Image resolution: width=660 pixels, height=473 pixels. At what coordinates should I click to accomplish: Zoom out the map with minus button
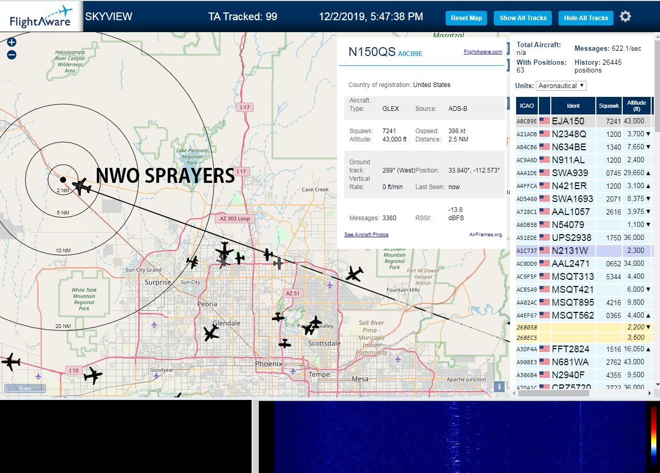coord(12,54)
